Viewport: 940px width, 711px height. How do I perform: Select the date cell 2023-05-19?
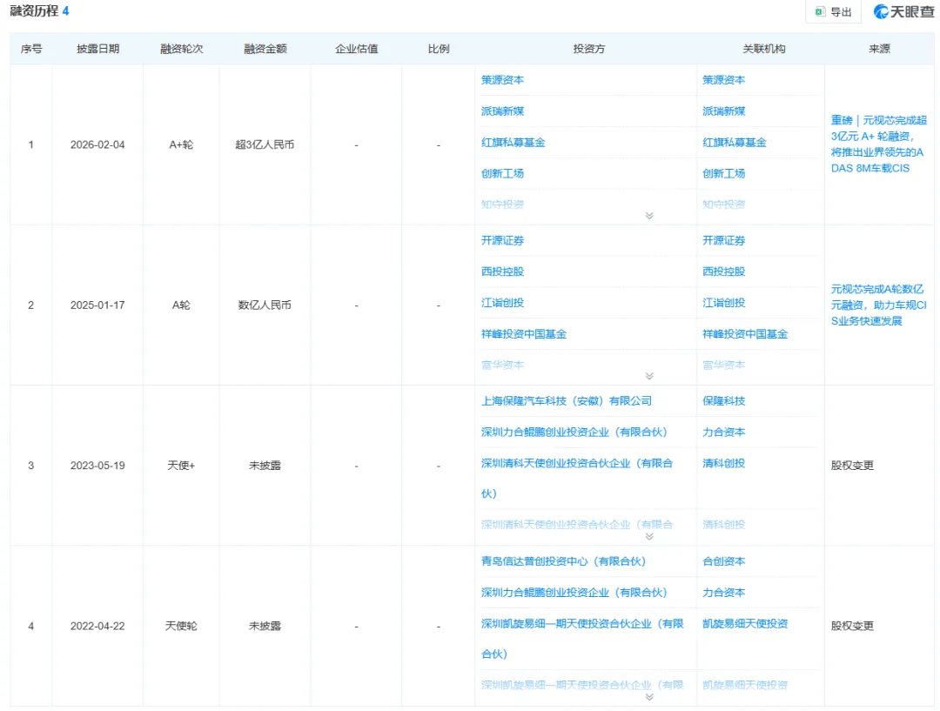[x=97, y=466]
